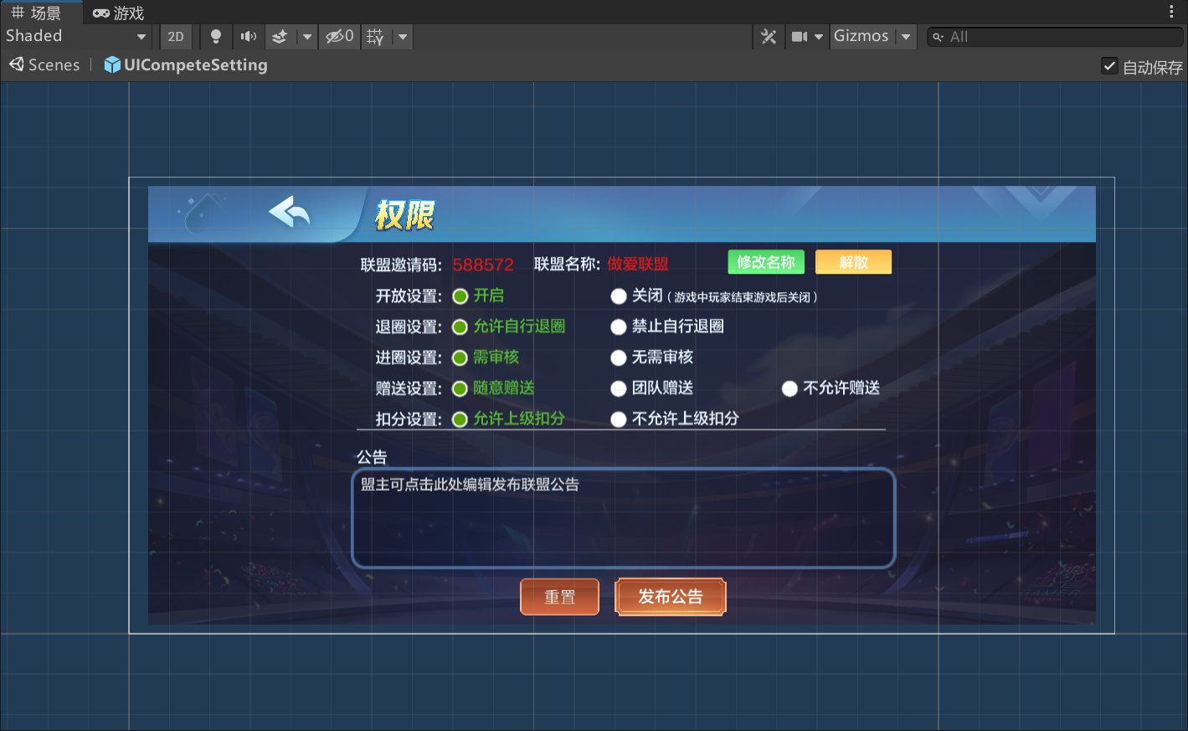Click the 发布公告 button

(670, 597)
